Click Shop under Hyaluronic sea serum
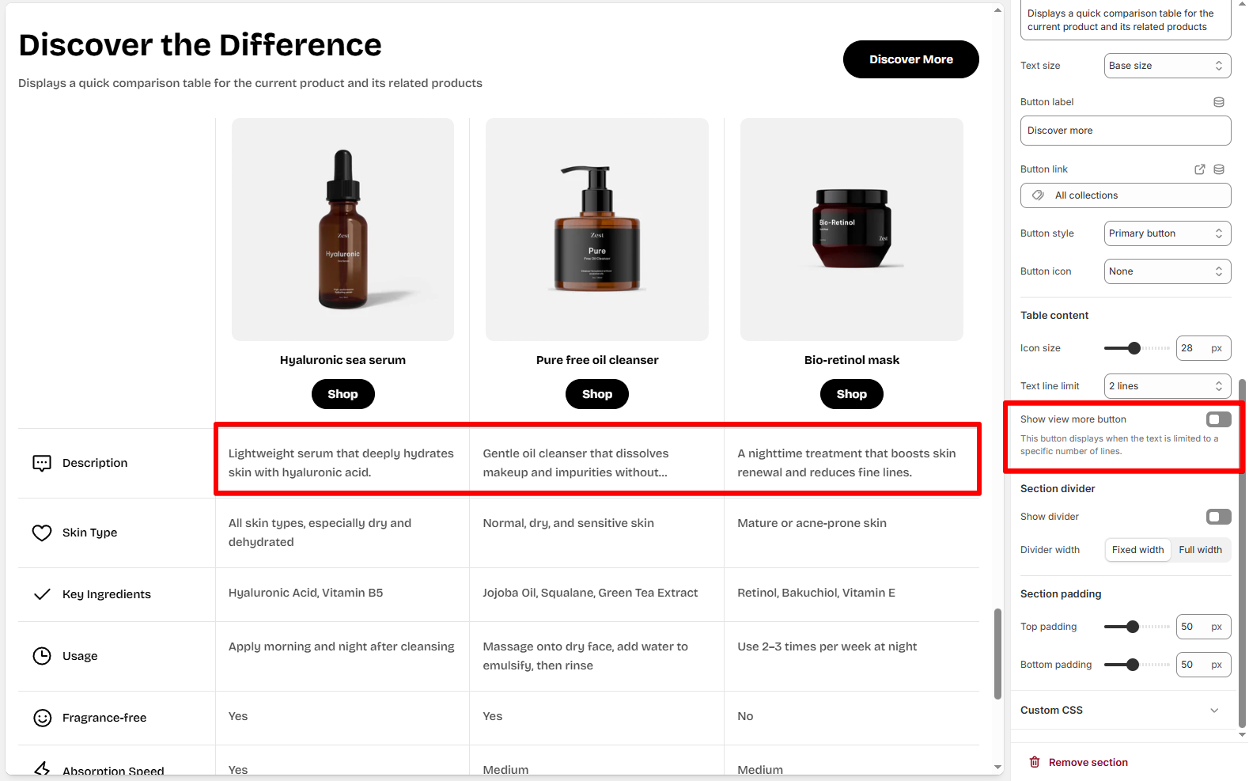Image resolution: width=1249 pixels, height=781 pixels. [343, 394]
